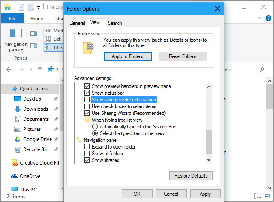Viewport: 274px width, 202px height.
Task: Click the Creative Cloud Files folder icon
Action: 14,163
